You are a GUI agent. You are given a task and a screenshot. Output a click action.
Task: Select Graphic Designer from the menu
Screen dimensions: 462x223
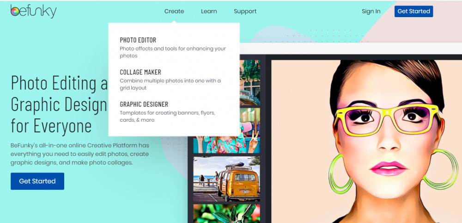point(144,104)
